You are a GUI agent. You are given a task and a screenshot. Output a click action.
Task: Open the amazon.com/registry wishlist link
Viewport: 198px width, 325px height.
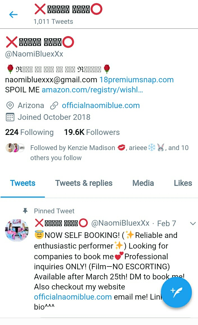pos(92,90)
